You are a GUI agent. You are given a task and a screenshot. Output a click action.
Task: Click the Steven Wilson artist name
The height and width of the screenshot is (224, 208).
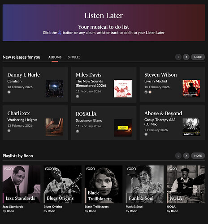[x=160, y=75]
